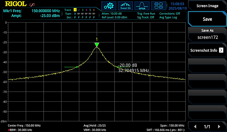227x132 pixels.
Task: Click the right N dB bandwidth marker
Action: tap(118, 67)
